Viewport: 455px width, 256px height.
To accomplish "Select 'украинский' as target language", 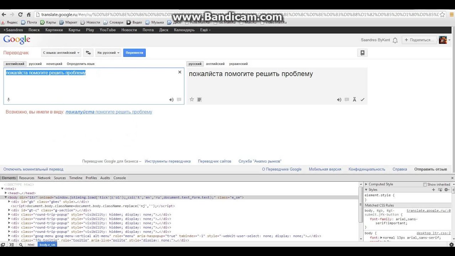I will [238, 64].
